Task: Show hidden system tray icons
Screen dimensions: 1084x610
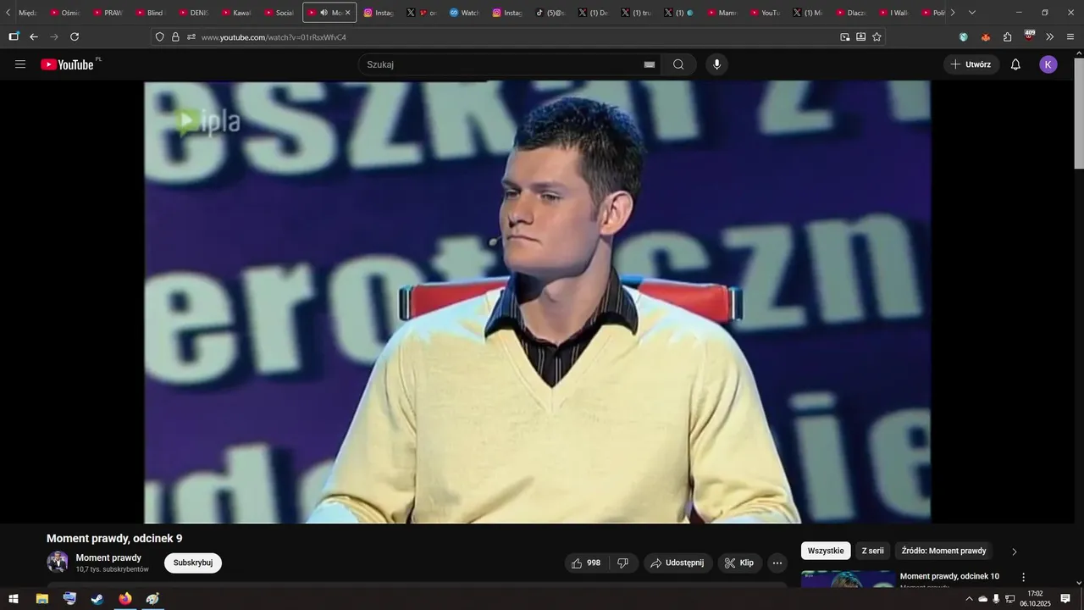Action: [969, 599]
